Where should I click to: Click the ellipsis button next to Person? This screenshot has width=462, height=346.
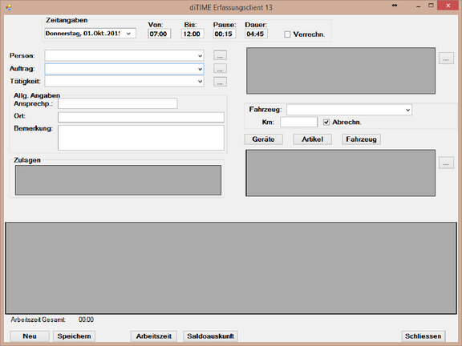pyautogui.click(x=220, y=55)
